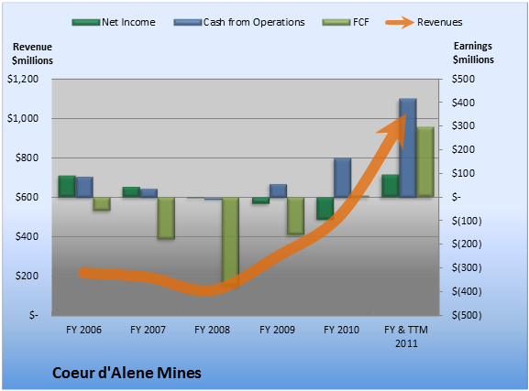Select the "$(400)" earnings axis label
The height and width of the screenshot is (391, 529).
[467, 291]
